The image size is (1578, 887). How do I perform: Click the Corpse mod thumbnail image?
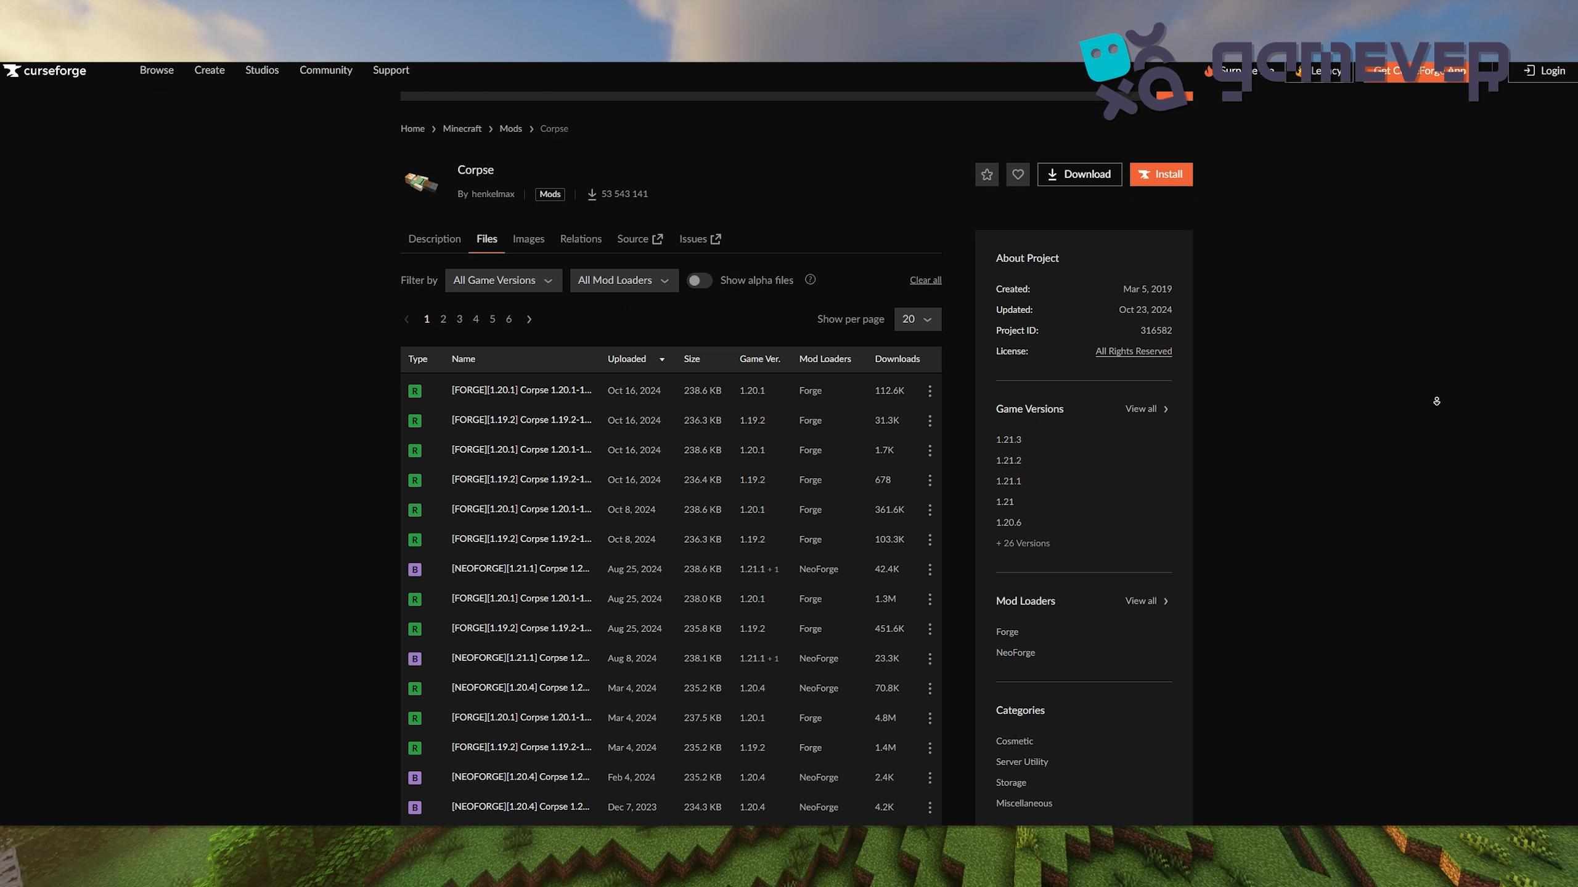point(422,182)
